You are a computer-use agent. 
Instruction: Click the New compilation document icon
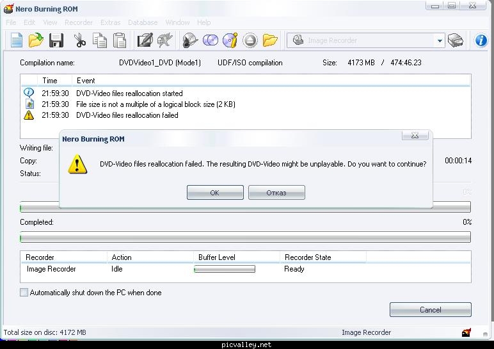tap(17, 40)
